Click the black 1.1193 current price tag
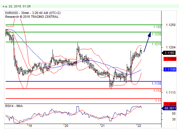The width and height of the screenshot is (179, 133). tap(169, 53)
